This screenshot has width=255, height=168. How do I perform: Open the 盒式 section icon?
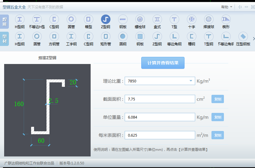157,19
